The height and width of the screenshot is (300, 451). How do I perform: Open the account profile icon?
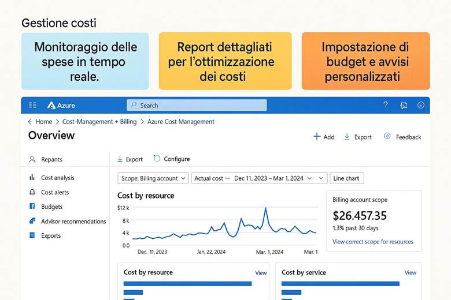pyautogui.click(x=421, y=105)
